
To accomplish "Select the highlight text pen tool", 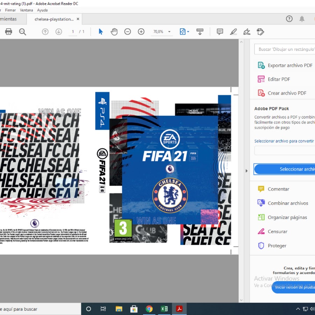I will pos(233,32).
